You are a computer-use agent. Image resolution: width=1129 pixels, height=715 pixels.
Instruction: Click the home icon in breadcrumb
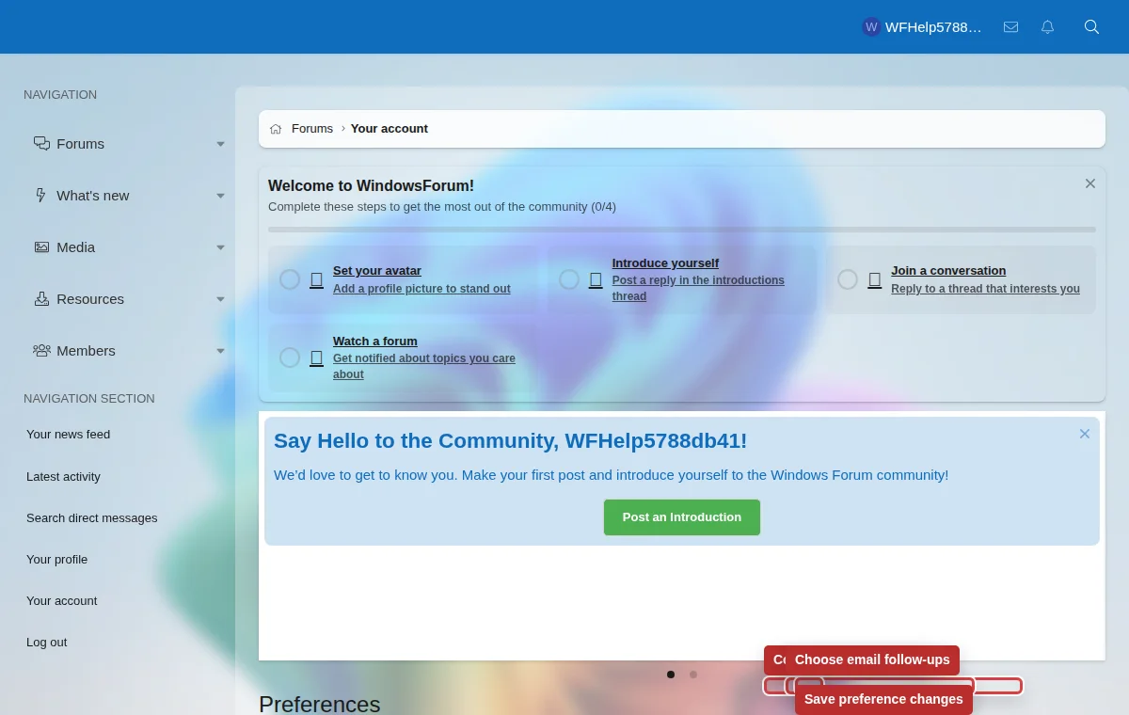[x=276, y=129]
